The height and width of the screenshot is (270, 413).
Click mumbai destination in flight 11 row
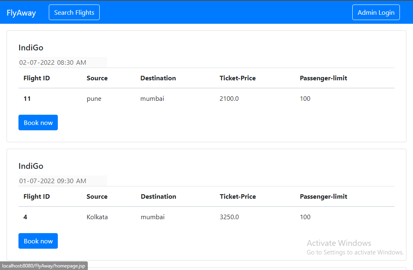[152, 99]
